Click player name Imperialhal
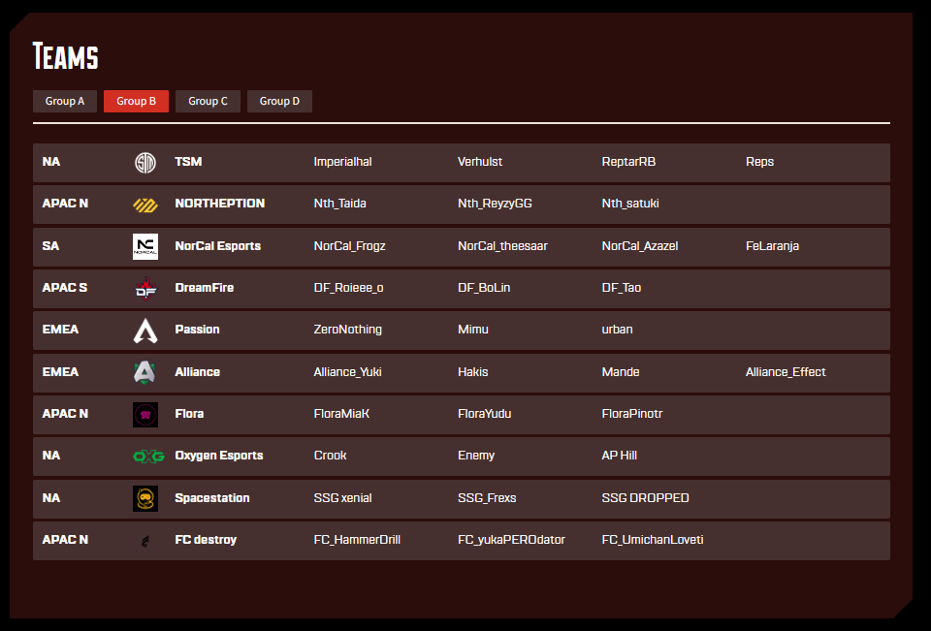The image size is (931, 631). point(342,162)
